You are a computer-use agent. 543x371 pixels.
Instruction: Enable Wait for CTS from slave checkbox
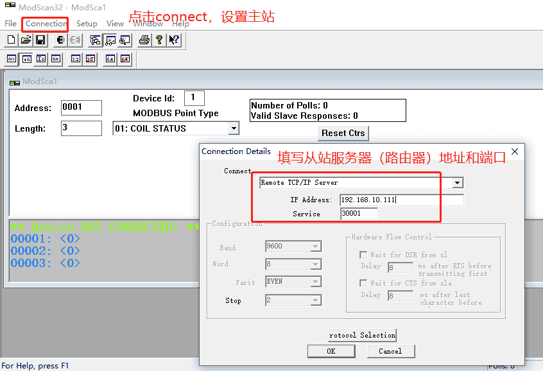(x=363, y=283)
